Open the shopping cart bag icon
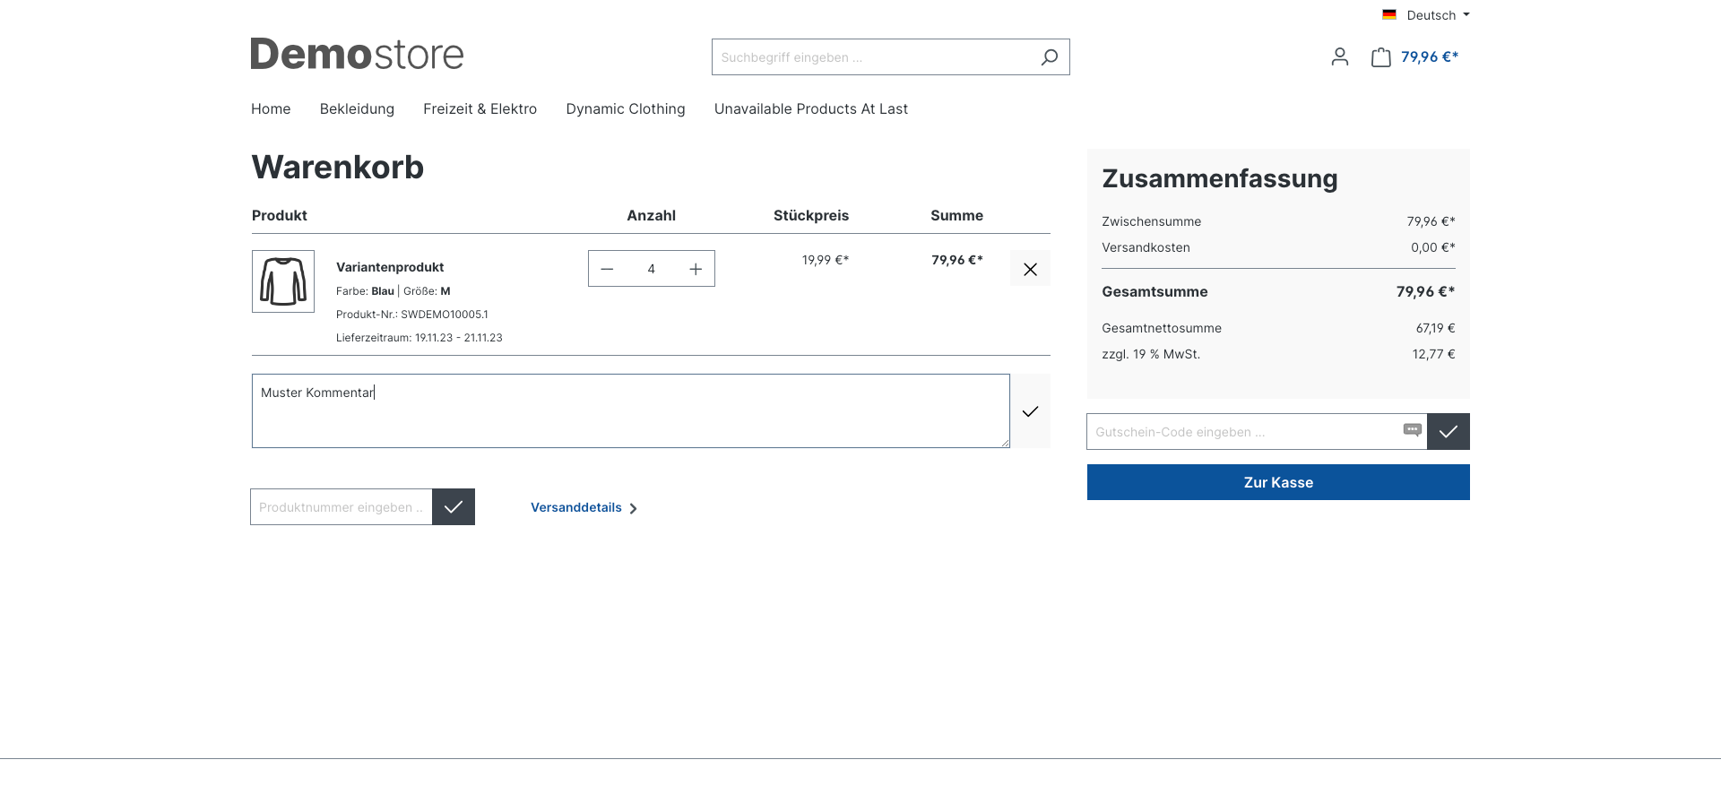This screenshot has height=803, width=1721. [x=1381, y=57]
